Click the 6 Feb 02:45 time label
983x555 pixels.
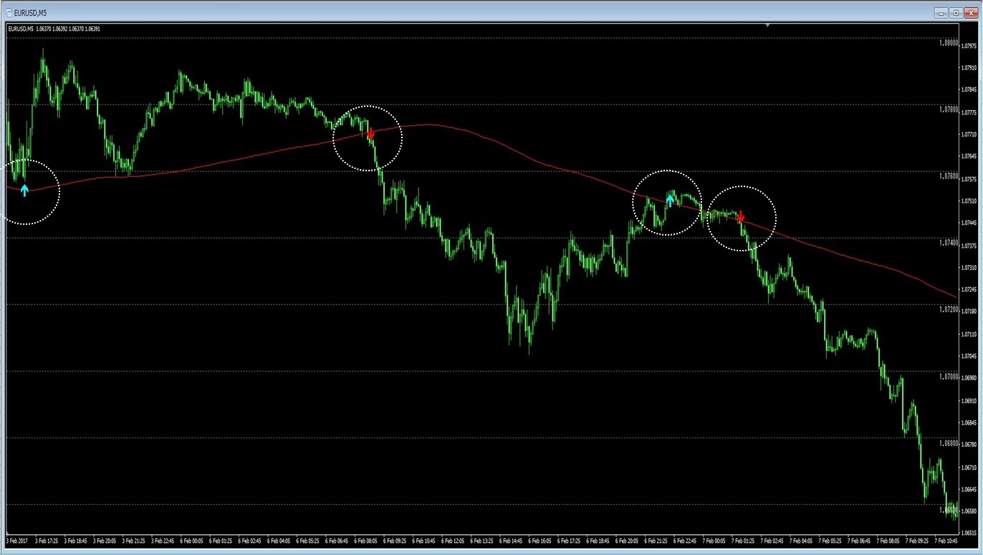pyautogui.click(x=250, y=541)
